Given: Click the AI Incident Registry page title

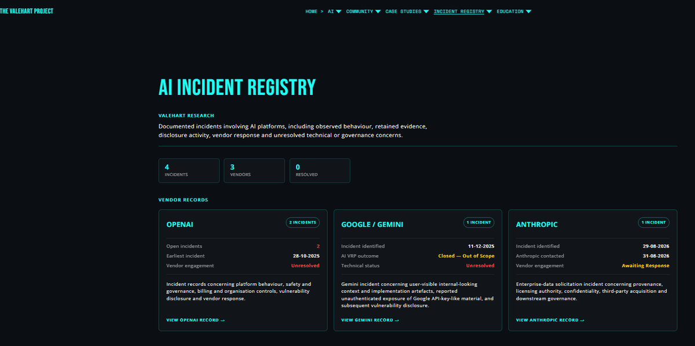Looking at the screenshot, I should tap(237, 87).
